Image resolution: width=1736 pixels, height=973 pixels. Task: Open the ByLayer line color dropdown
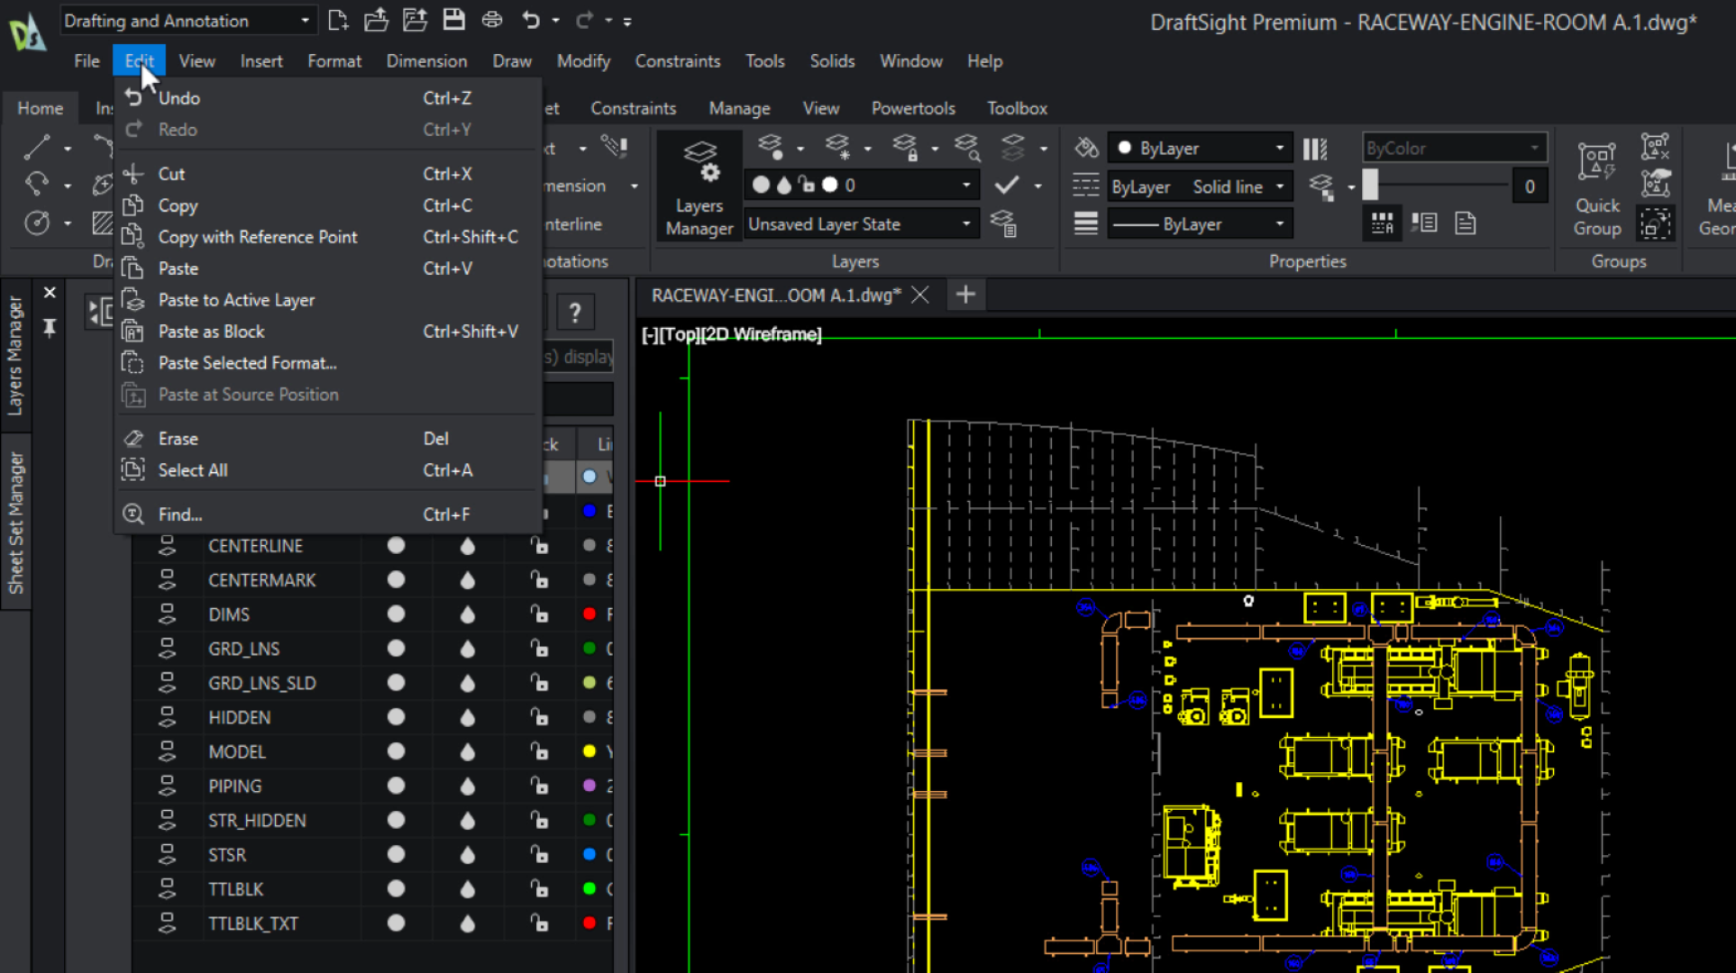[1200, 148]
